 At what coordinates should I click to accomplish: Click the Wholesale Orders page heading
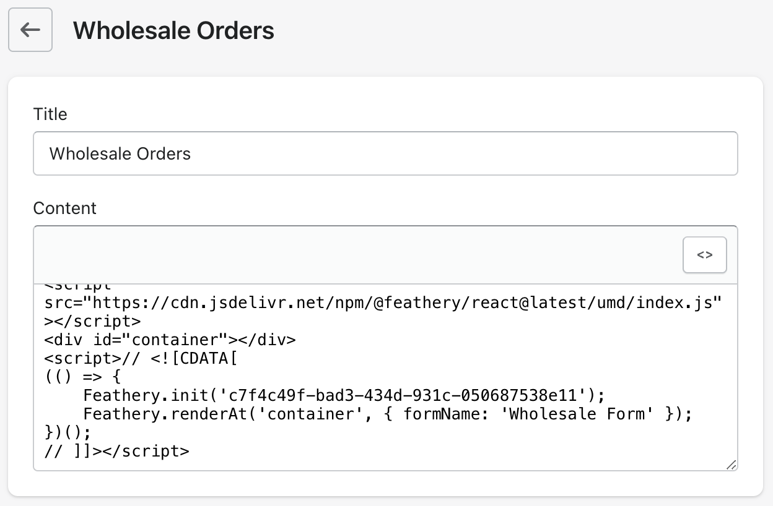(x=173, y=30)
